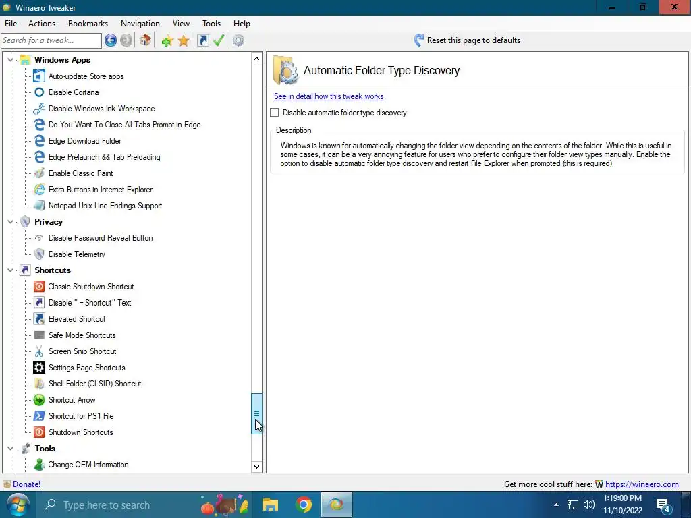Focus the Search for a tweak field
The height and width of the screenshot is (518, 691).
click(51, 40)
